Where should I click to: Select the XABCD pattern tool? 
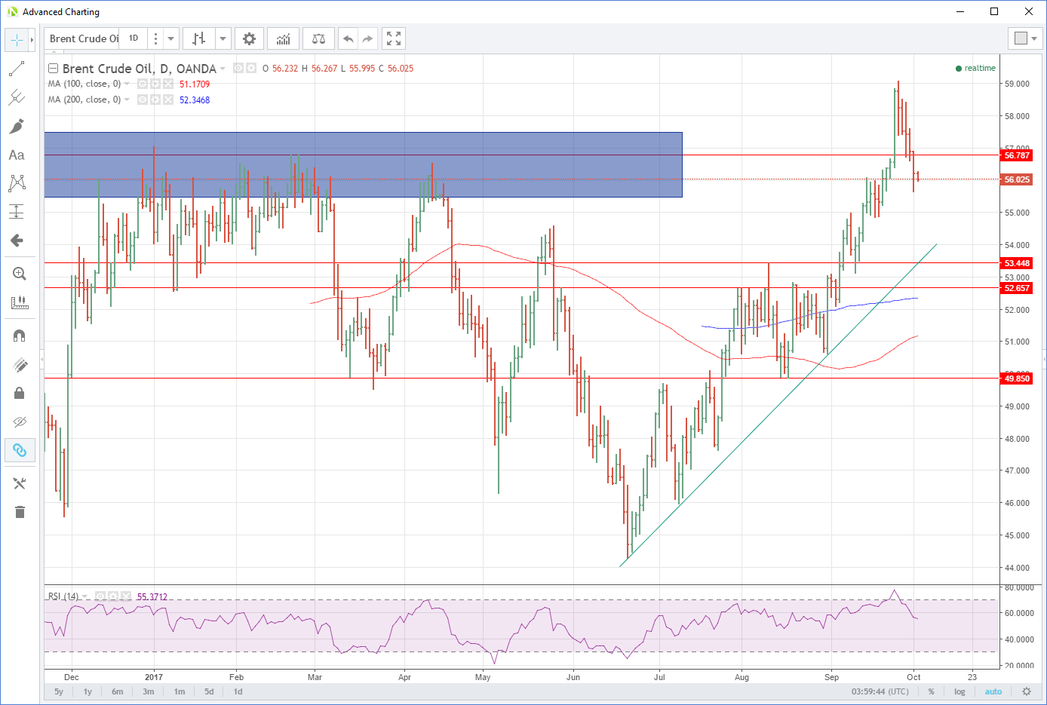click(x=17, y=183)
